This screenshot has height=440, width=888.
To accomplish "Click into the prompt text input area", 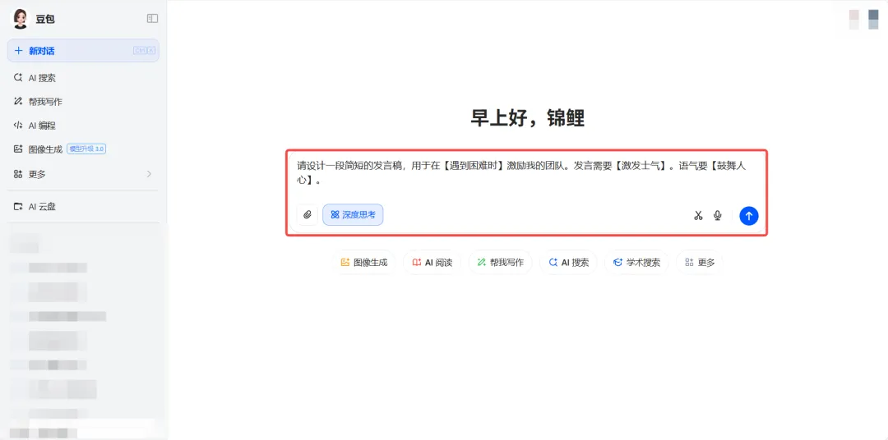I will pyautogui.click(x=526, y=172).
